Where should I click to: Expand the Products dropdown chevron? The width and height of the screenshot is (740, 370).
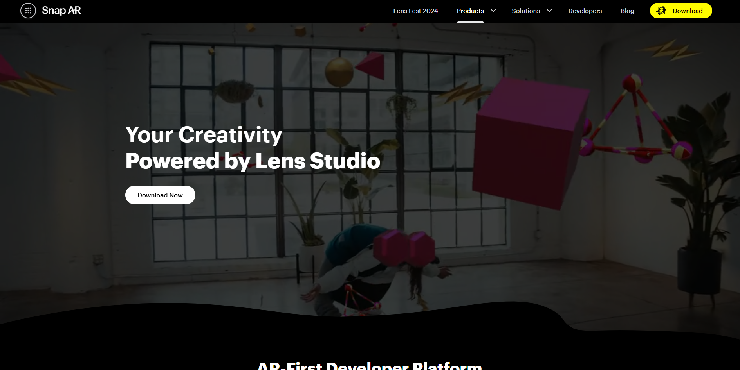pos(493,11)
